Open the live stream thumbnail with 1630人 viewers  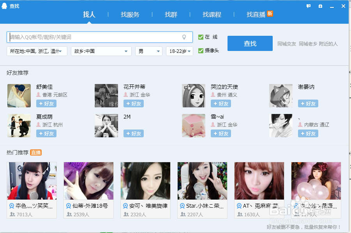tap(259, 181)
